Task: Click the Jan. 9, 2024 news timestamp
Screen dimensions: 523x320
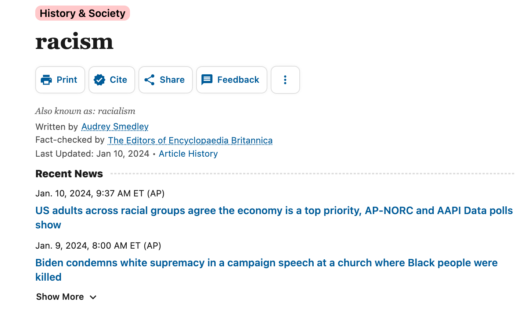Action: click(x=98, y=246)
